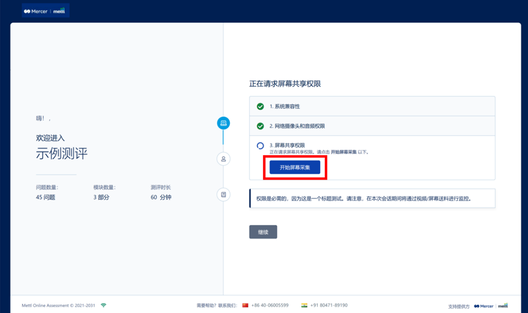Select the 3. 屏幕共享权限 step label
The image size is (528, 313).
(x=287, y=145)
